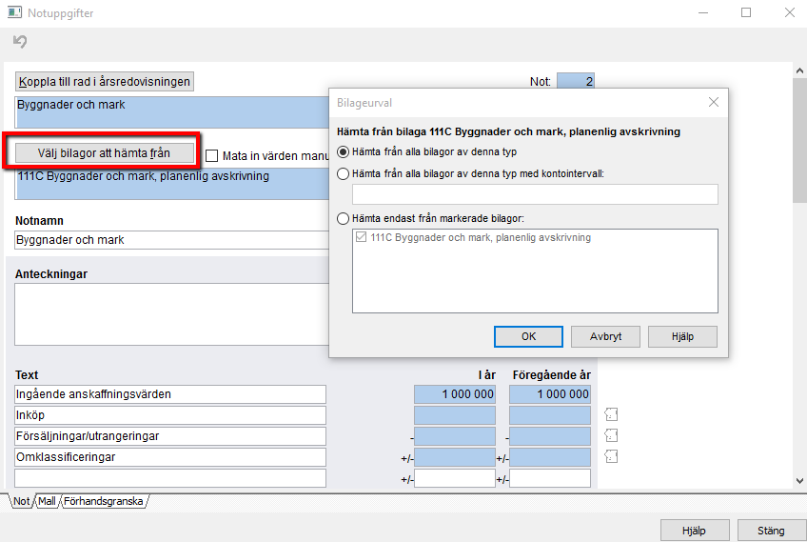
Task: Click the dialog heading 'Hämta från bilaga 111C'
Action: coord(508,131)
